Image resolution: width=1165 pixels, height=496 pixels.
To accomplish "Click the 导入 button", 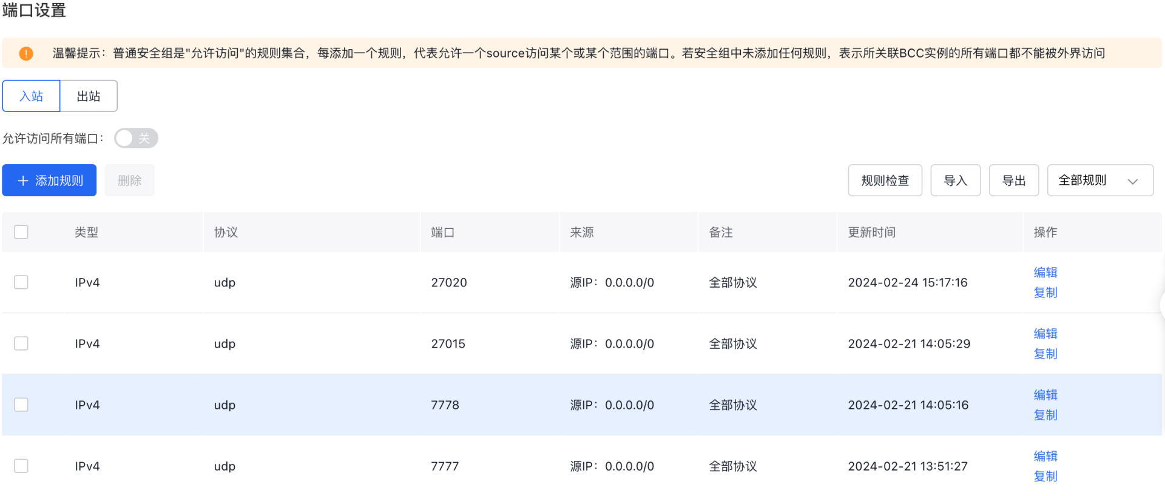I will coord(955,180).
